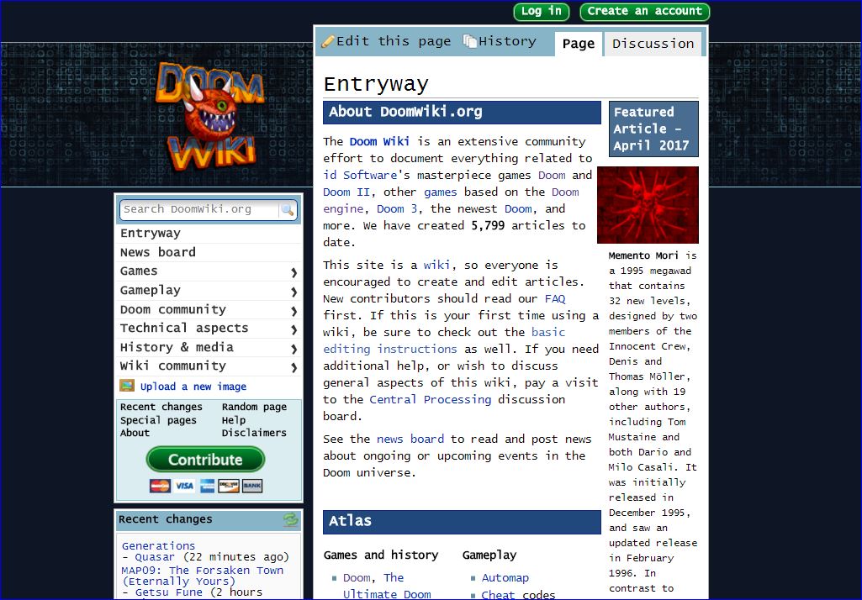The height and width of the screenshot is (600, 862).
Task: Click the Create an account button
Action: pyautogui.click(x=645, y=12)
